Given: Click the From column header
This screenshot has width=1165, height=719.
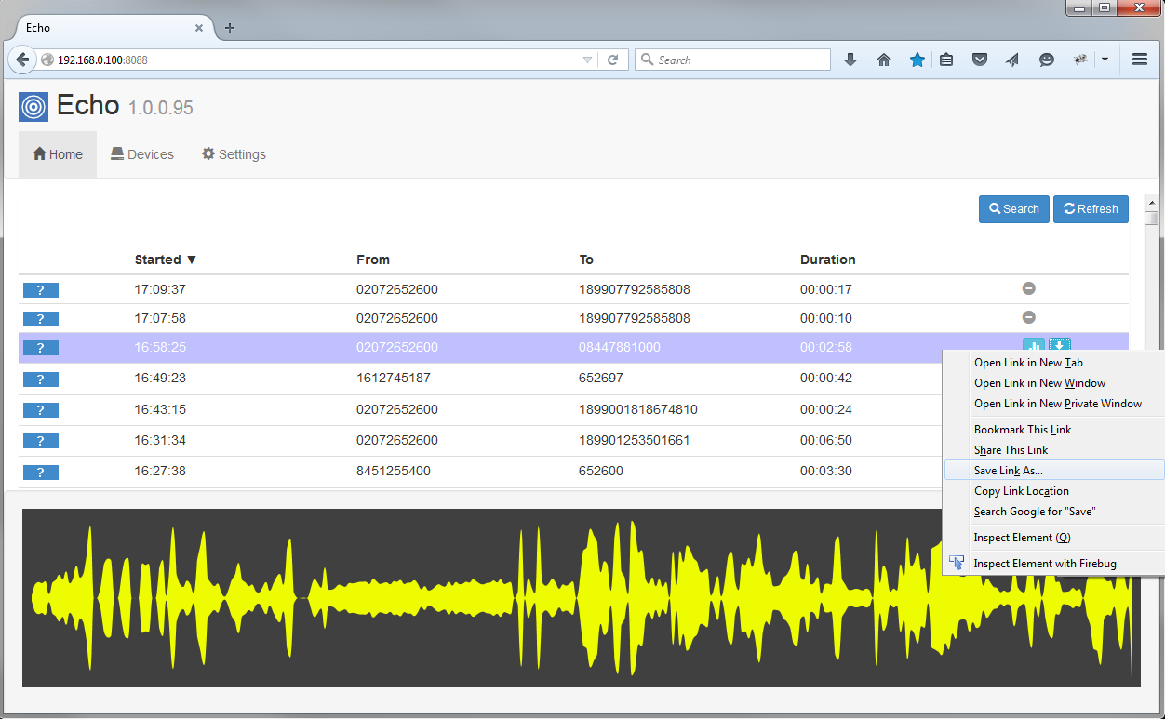Looking at the screenshot, I should 373,260.
